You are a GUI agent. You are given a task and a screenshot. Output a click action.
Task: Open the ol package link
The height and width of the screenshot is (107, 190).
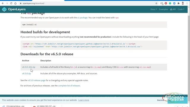pyautogui.click(x=83, y=18)
